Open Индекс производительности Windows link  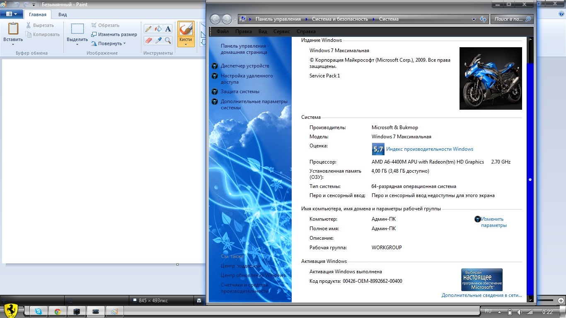tap(430, 149)
